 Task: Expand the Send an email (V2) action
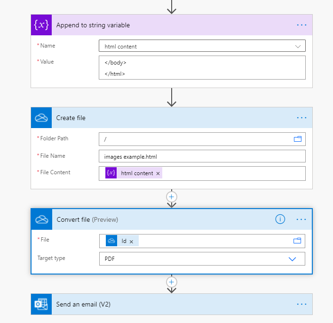pyautogui.click(x=141, y=304)
